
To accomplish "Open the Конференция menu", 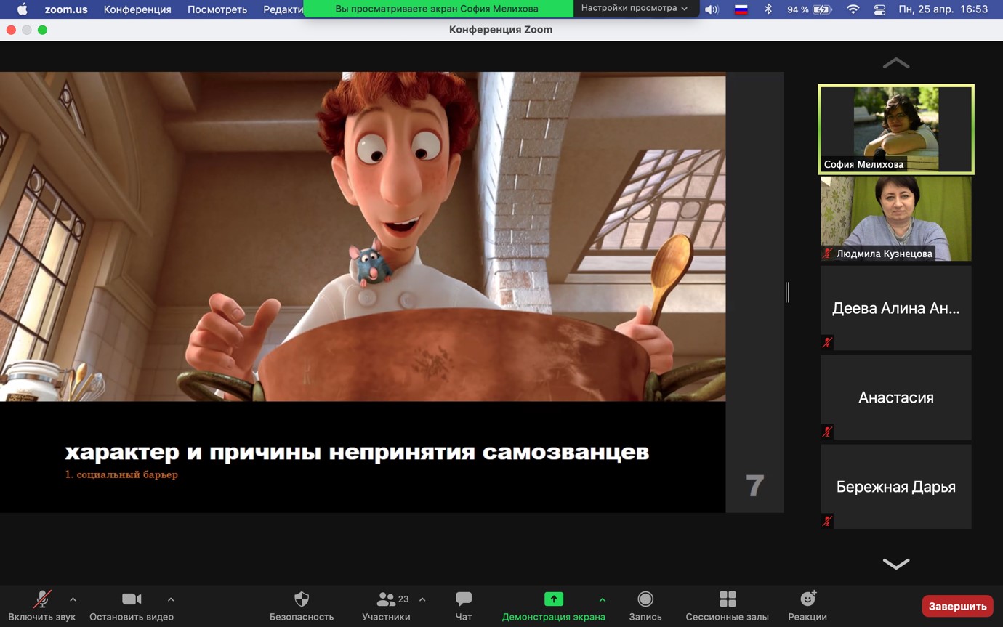I will coord(137,9).
